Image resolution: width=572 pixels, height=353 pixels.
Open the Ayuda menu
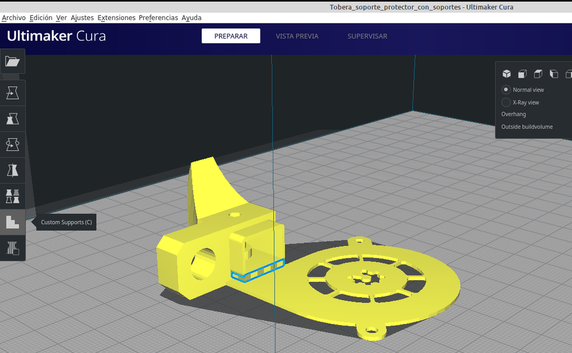click(x=192, y=17)
